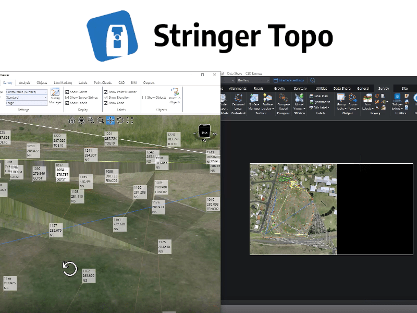Launch the Model Viewer tool
The height and width of the screenshot is (313, 417).
299,102
